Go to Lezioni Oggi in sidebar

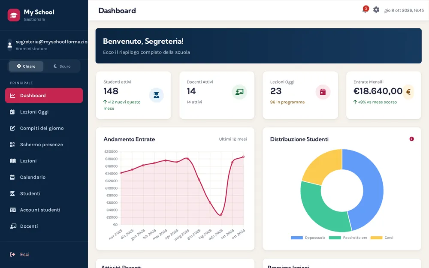(44, 112)
